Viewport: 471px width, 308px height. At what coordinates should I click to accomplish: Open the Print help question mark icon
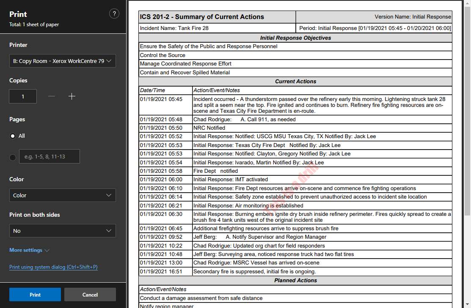(x=114, y=14)
